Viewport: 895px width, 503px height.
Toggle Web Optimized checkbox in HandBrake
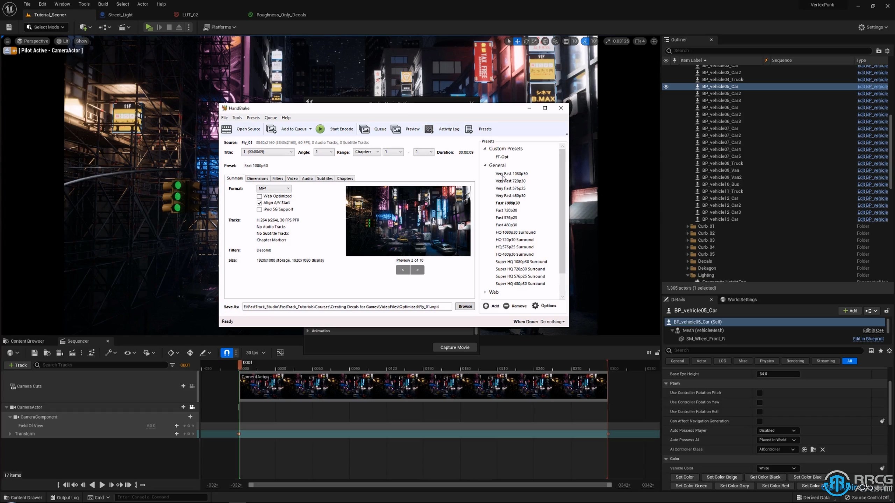(259, 195)
